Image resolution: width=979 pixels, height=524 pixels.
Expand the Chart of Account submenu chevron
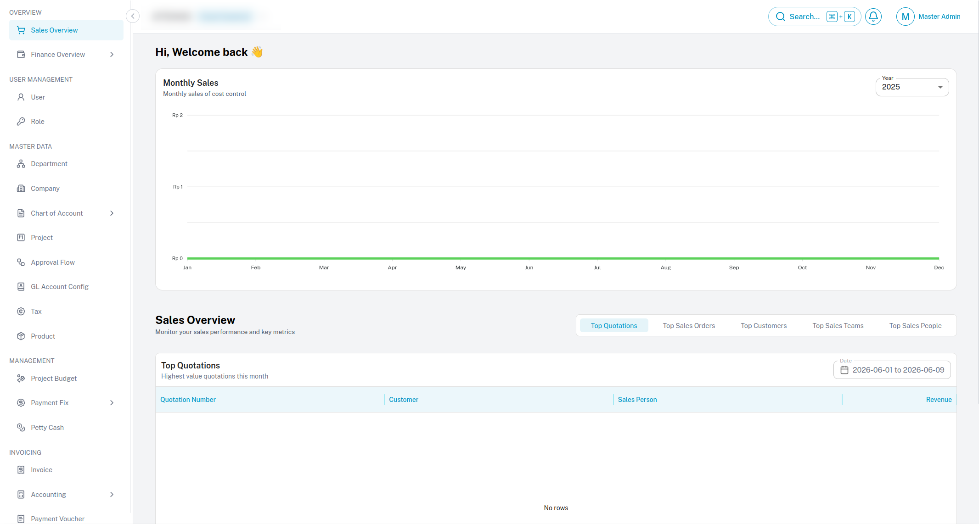coord(112,213)
